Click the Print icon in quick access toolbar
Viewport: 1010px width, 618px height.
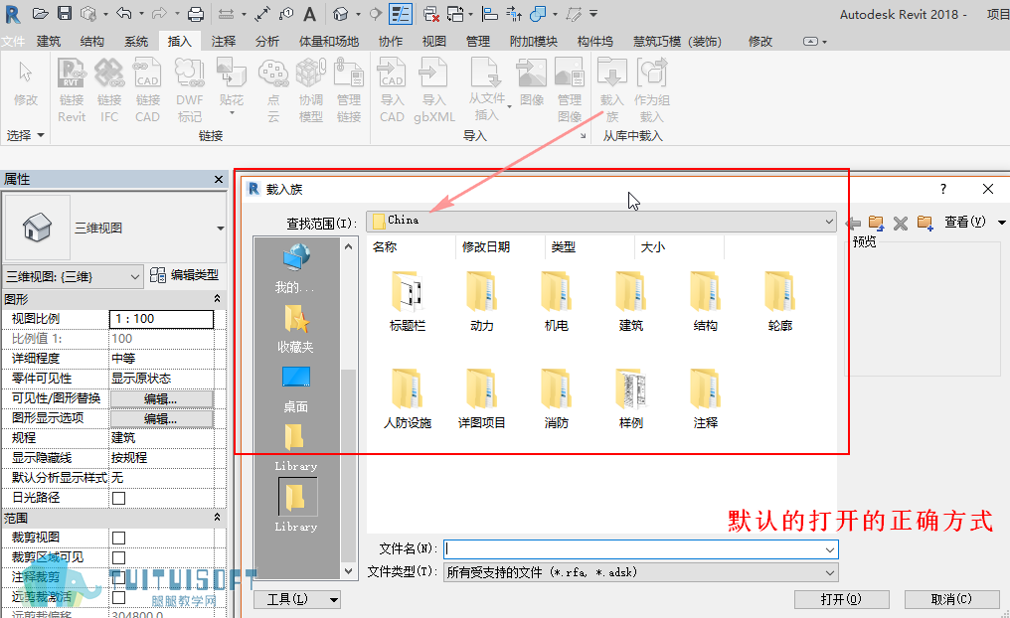point(196,14)
